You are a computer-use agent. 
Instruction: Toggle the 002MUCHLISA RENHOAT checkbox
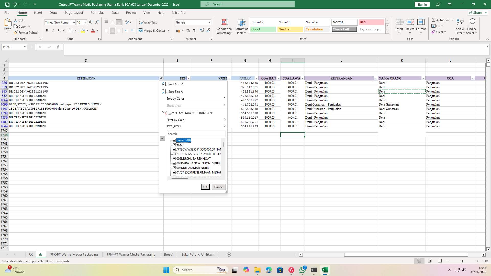pos(174,158)
